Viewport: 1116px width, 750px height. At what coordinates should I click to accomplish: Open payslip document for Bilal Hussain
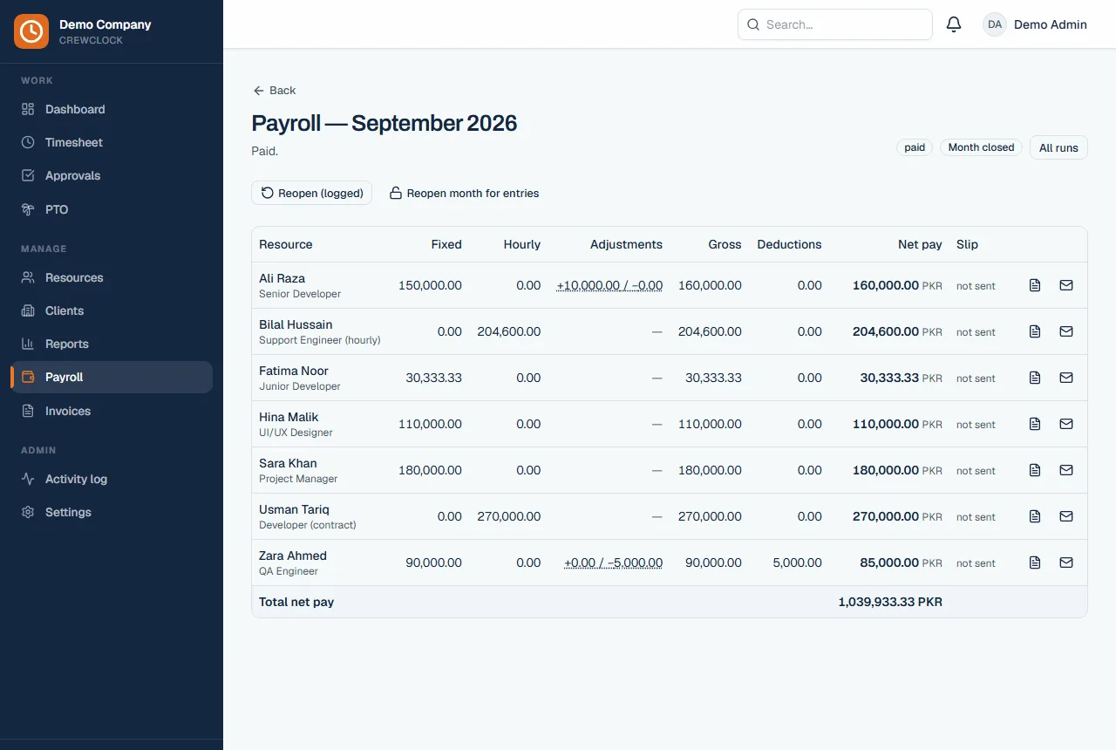(1035, 331)
